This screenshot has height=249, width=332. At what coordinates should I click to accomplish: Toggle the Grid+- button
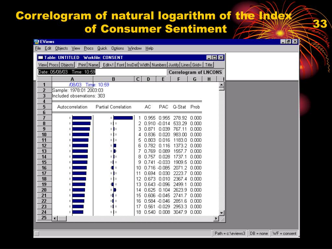point(197,65)
